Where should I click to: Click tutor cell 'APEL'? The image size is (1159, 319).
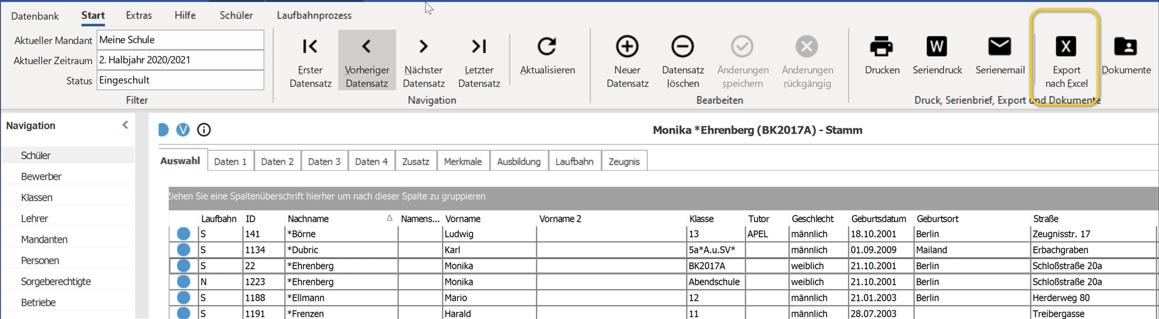click(767, 234)
